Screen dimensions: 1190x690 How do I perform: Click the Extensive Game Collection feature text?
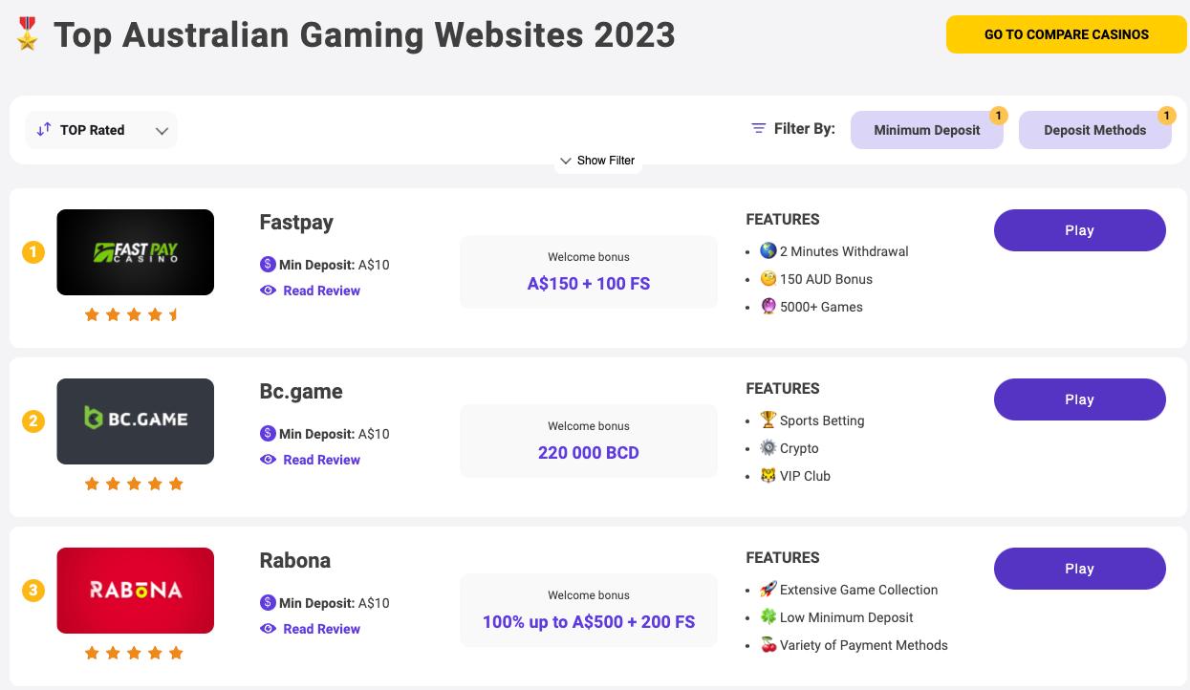tap(859, 590)
